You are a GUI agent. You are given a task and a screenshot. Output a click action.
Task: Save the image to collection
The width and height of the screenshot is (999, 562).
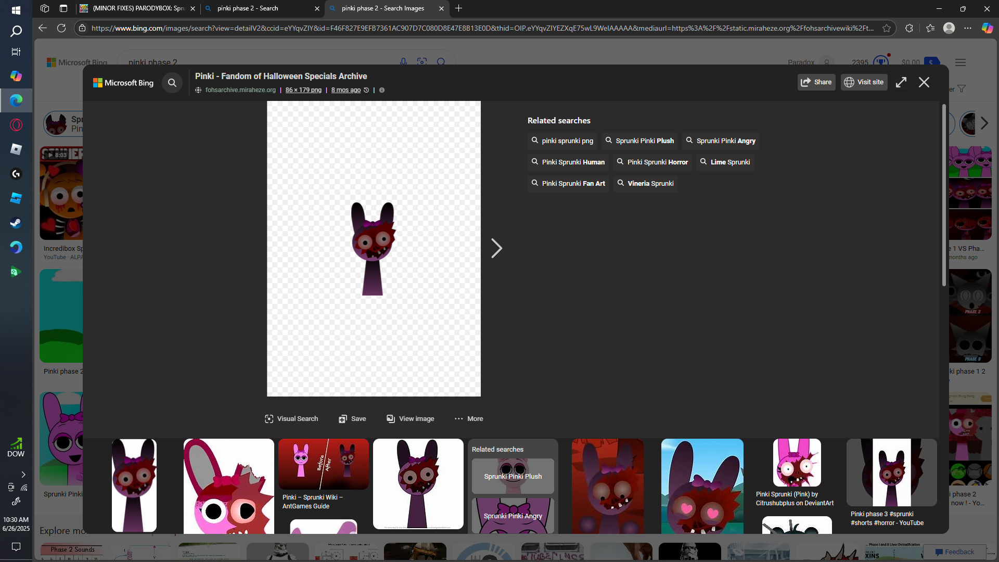point(352,419)
